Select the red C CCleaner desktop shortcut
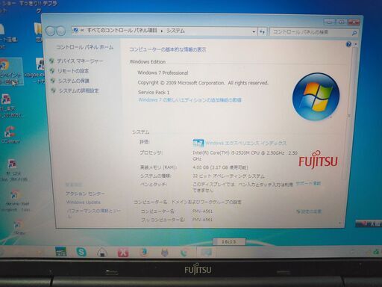The height and width of the screenshot is (287, 382). click(10, 135)
